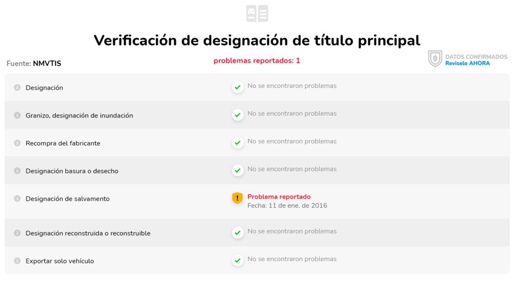
Task: Click green checkmark for Recompra del fabricante
Action: click(237, 143)
